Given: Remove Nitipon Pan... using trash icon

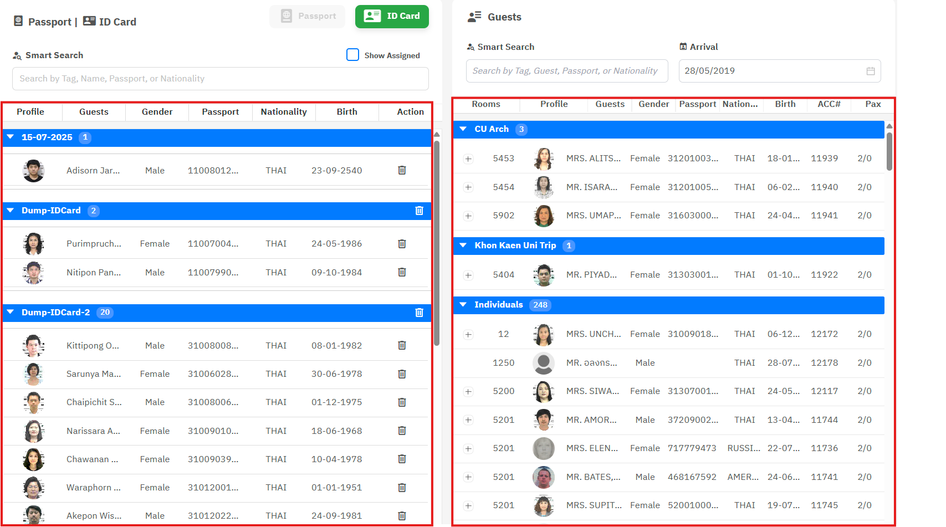Looking at the screenshot, I should pyautogui.click(x=402, y=272).
